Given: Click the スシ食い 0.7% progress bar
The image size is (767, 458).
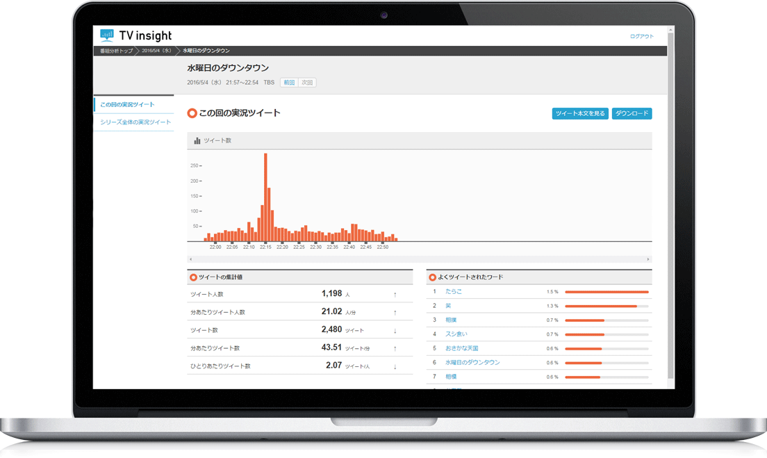Looking at the screenshot, I should pyautogui.click(x=607, y=335).
